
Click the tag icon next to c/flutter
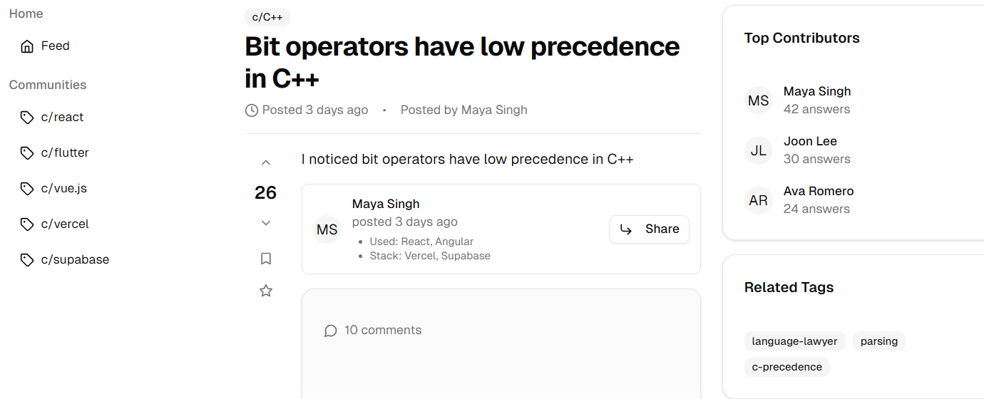point(27,153)
